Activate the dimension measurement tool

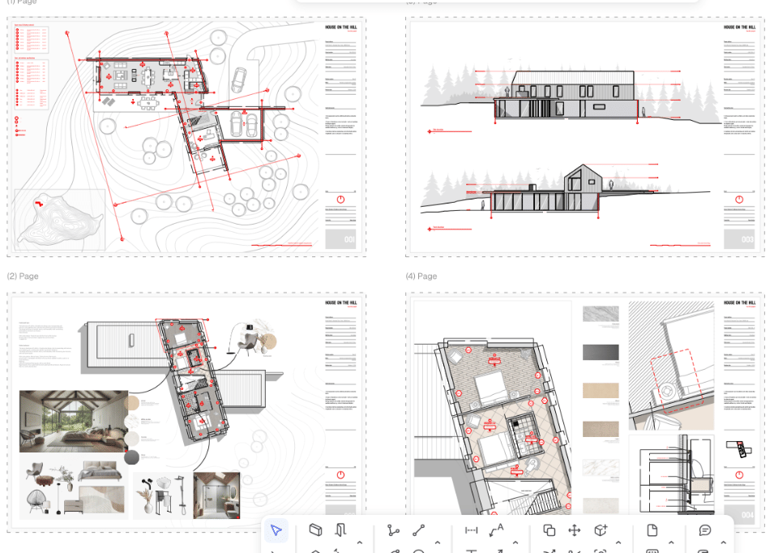coord(472,530)
